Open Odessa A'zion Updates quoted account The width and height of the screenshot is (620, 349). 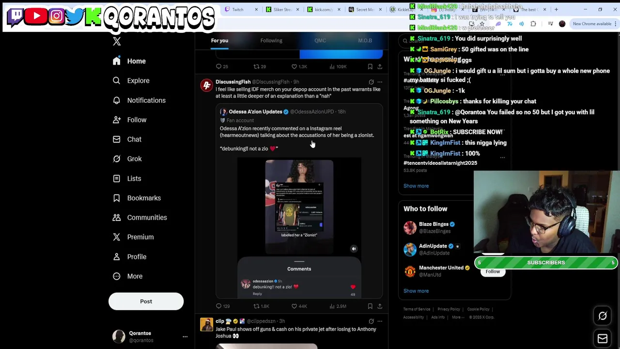pyautogui.click(x=255, y=111)
